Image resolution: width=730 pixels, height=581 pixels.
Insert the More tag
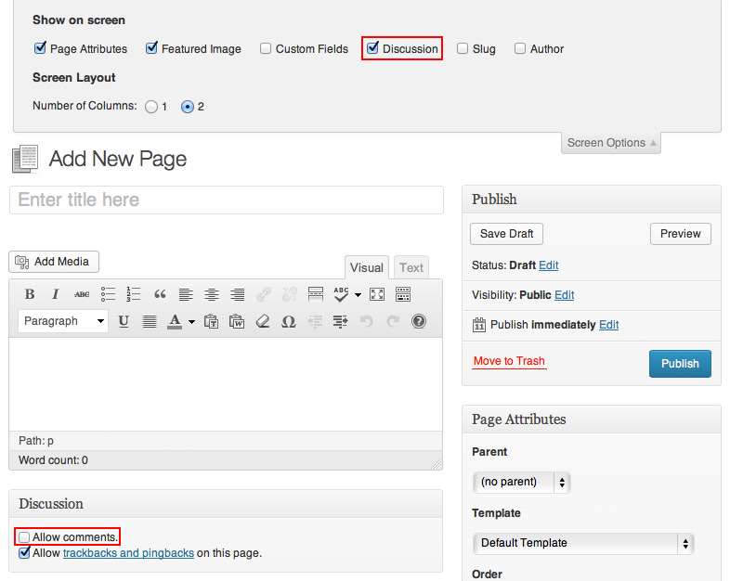pos(315,294)
